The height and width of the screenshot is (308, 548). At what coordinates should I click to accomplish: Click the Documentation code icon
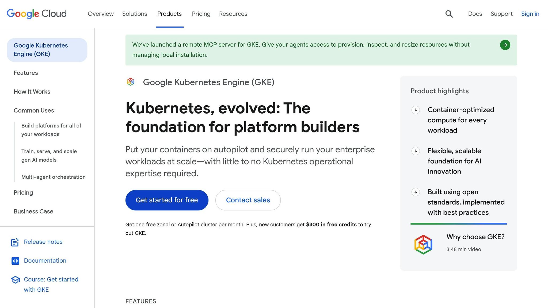point(15,261)
